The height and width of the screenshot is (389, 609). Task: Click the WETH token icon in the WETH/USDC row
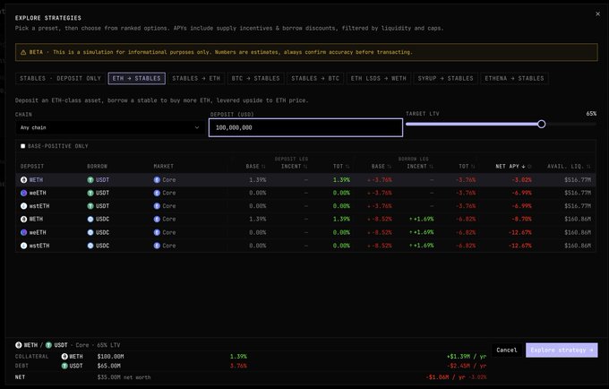point(23,220)
